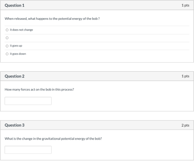Image resolution: width=194 pixels, height=161 pixels.
Task: Click the 'Question 3' heading
Action: coord(15,125)
